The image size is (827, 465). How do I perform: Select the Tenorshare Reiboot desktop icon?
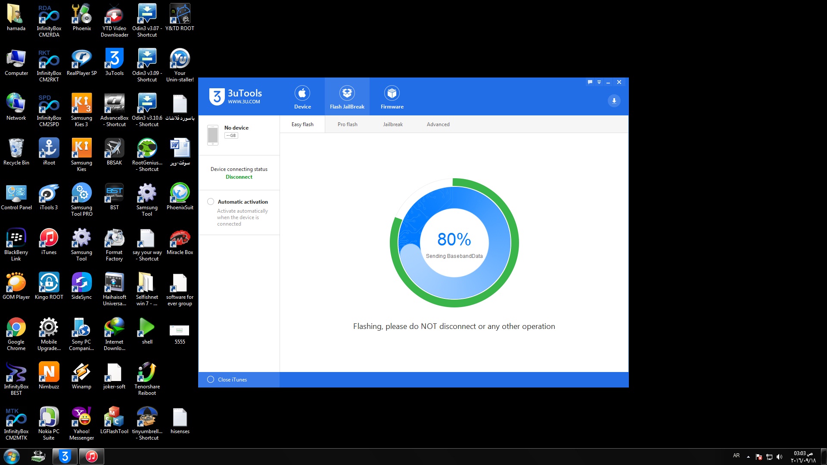coord(147,378)
